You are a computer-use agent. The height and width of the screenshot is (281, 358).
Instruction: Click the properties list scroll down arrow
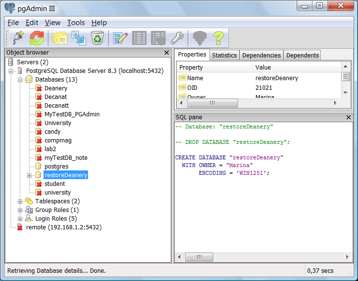point(346,93)
